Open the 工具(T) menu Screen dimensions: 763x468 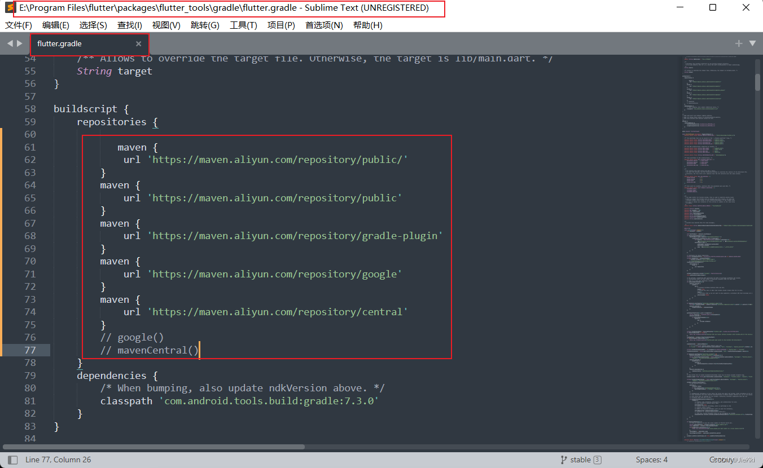point(243,25)
